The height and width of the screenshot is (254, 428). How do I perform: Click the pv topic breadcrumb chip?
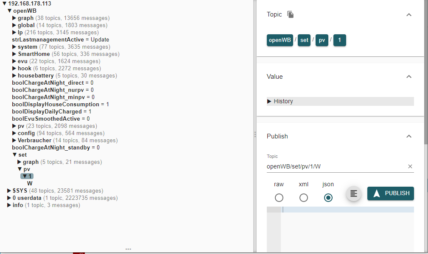tap(322, 40)
